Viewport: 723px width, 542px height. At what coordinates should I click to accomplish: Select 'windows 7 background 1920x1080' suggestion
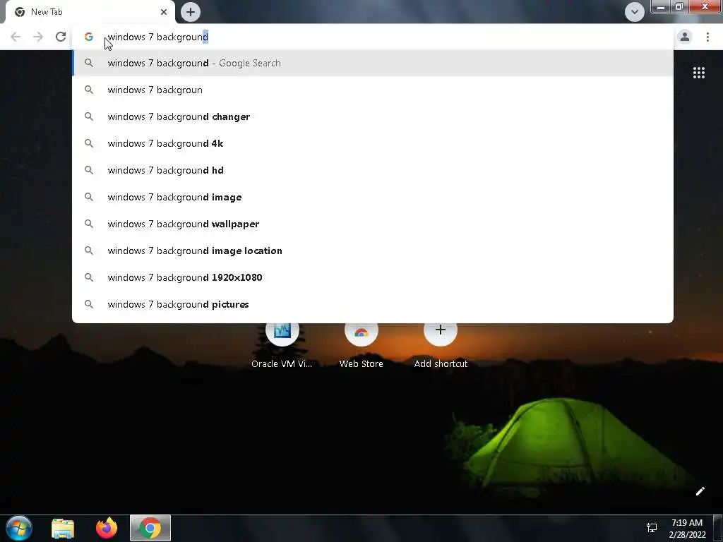tap(373, 277)
